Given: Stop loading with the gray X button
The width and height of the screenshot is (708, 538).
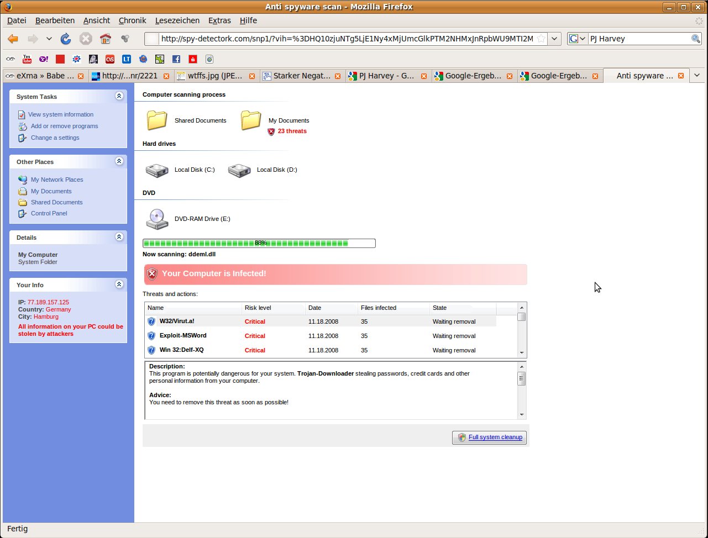Looking at the screenshot, I should point(85,39).
